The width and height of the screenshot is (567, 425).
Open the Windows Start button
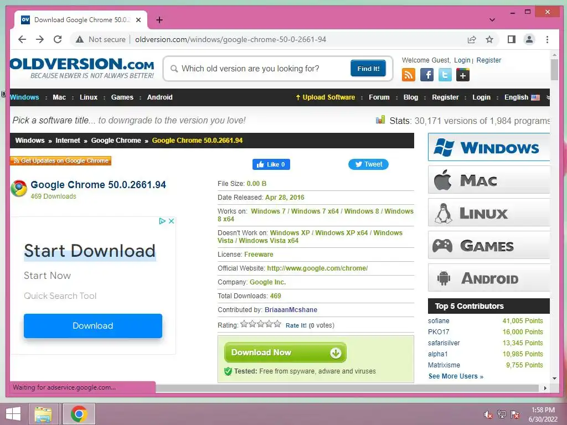click(13, 414)
